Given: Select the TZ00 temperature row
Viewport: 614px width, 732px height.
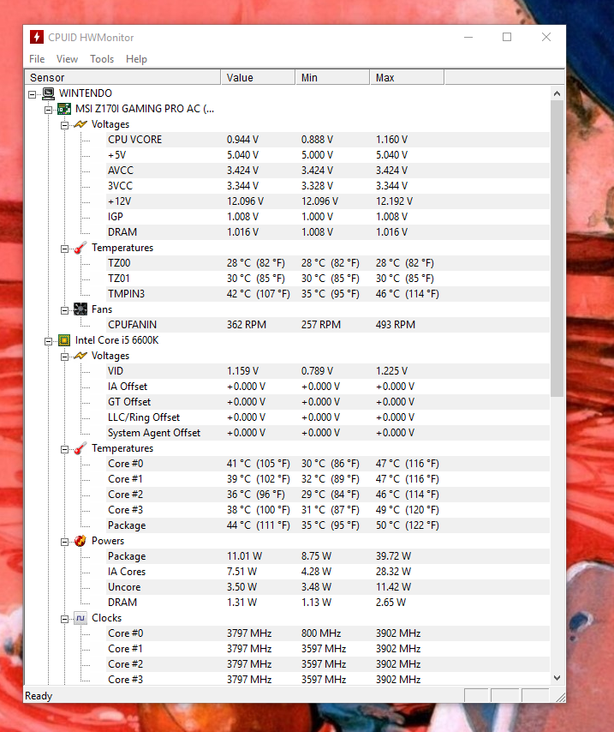Looking at the screenshot, I should click(328, 263).
